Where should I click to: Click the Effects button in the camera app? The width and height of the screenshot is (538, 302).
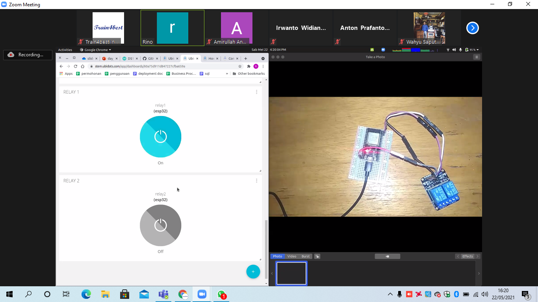tap(468, 256)
